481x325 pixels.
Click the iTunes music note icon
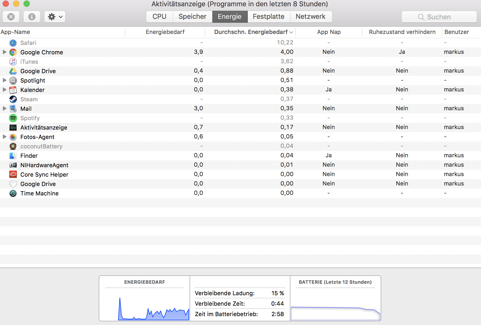13,62
